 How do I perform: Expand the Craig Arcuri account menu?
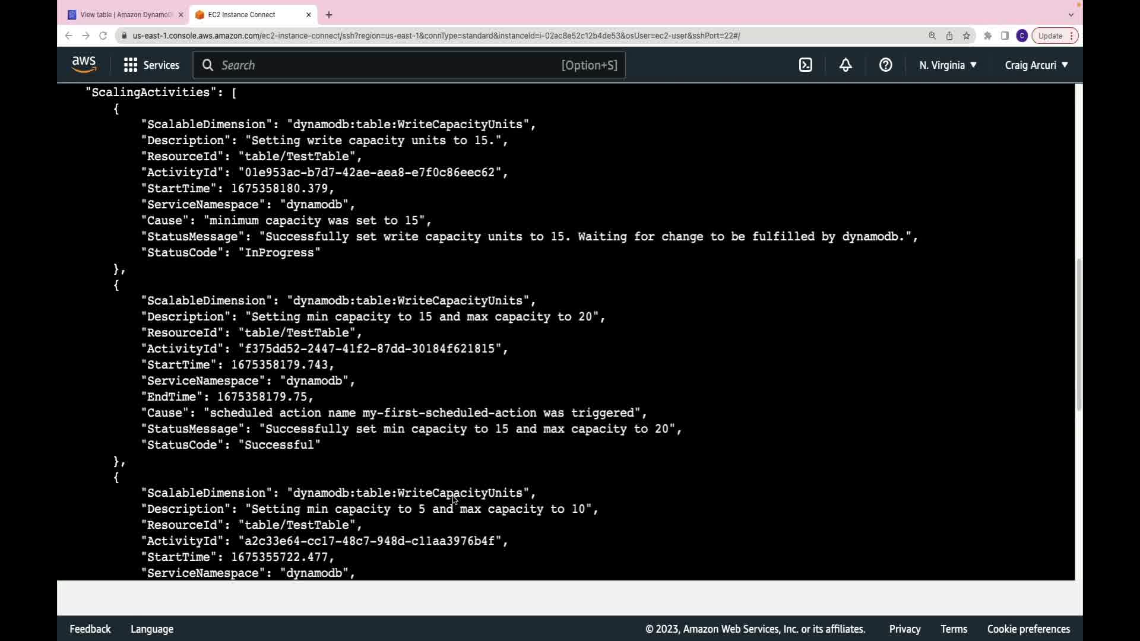point(1036,65)
